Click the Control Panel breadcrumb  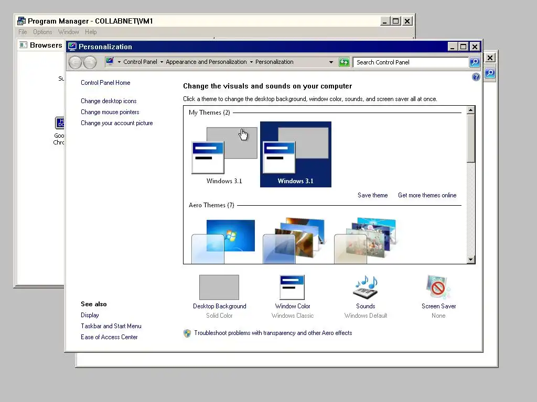pyautogui.click(x=140, y=62)
